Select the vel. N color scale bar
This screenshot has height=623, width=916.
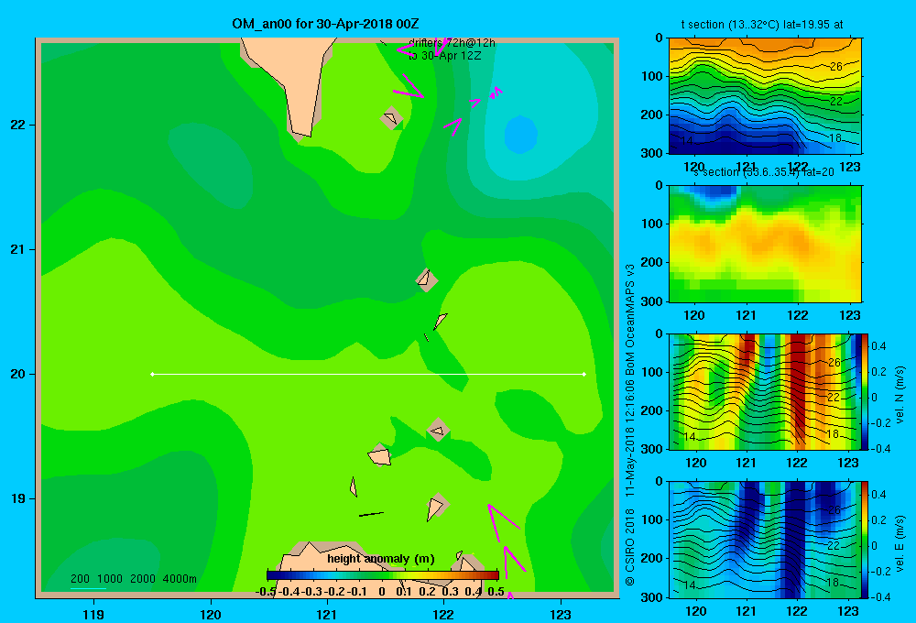click(x=865, y=391)
